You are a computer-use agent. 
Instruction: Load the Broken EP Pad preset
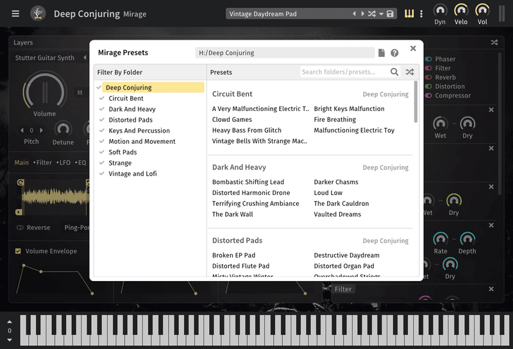pyautogui.click(x=233, y=255)
